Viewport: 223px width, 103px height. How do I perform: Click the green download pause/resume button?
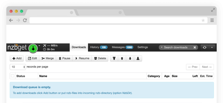(33, 48)
